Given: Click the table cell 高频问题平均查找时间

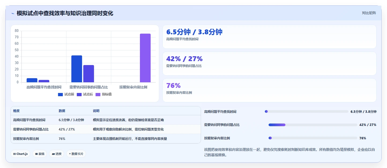Looking at the screenshot, I should pos(29,120).
